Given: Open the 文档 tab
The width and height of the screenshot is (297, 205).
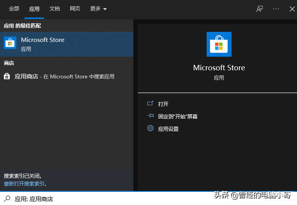Looking at the screenshot, I should [55, 9].
